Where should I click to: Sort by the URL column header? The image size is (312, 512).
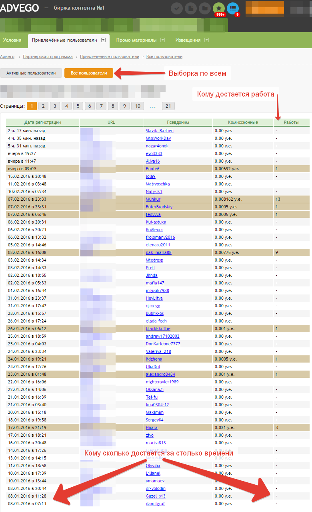coord(112,122)
